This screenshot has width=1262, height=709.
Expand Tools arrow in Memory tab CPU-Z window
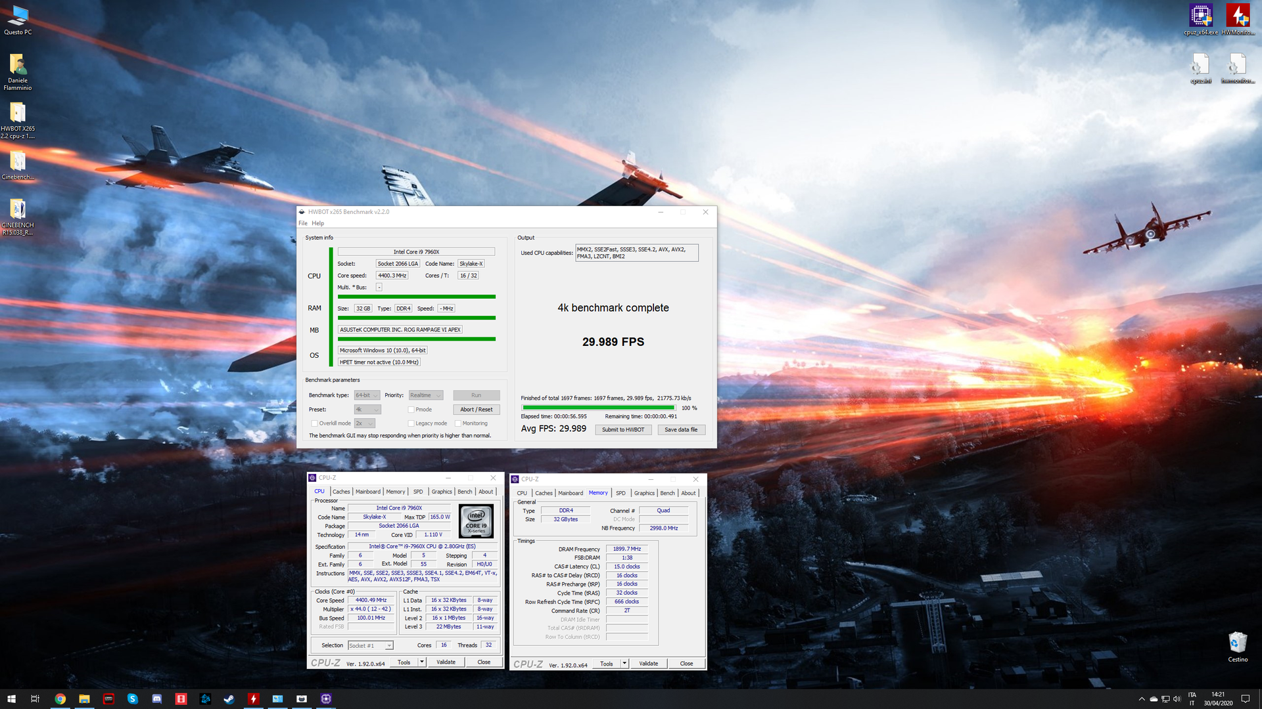(x=624, y=663)
